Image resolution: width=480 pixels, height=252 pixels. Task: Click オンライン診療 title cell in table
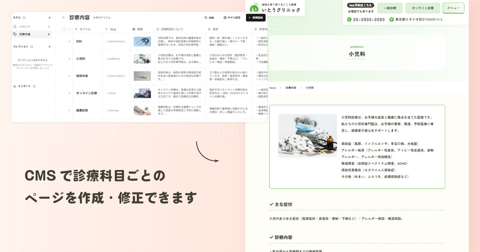(x=88, y=93)
